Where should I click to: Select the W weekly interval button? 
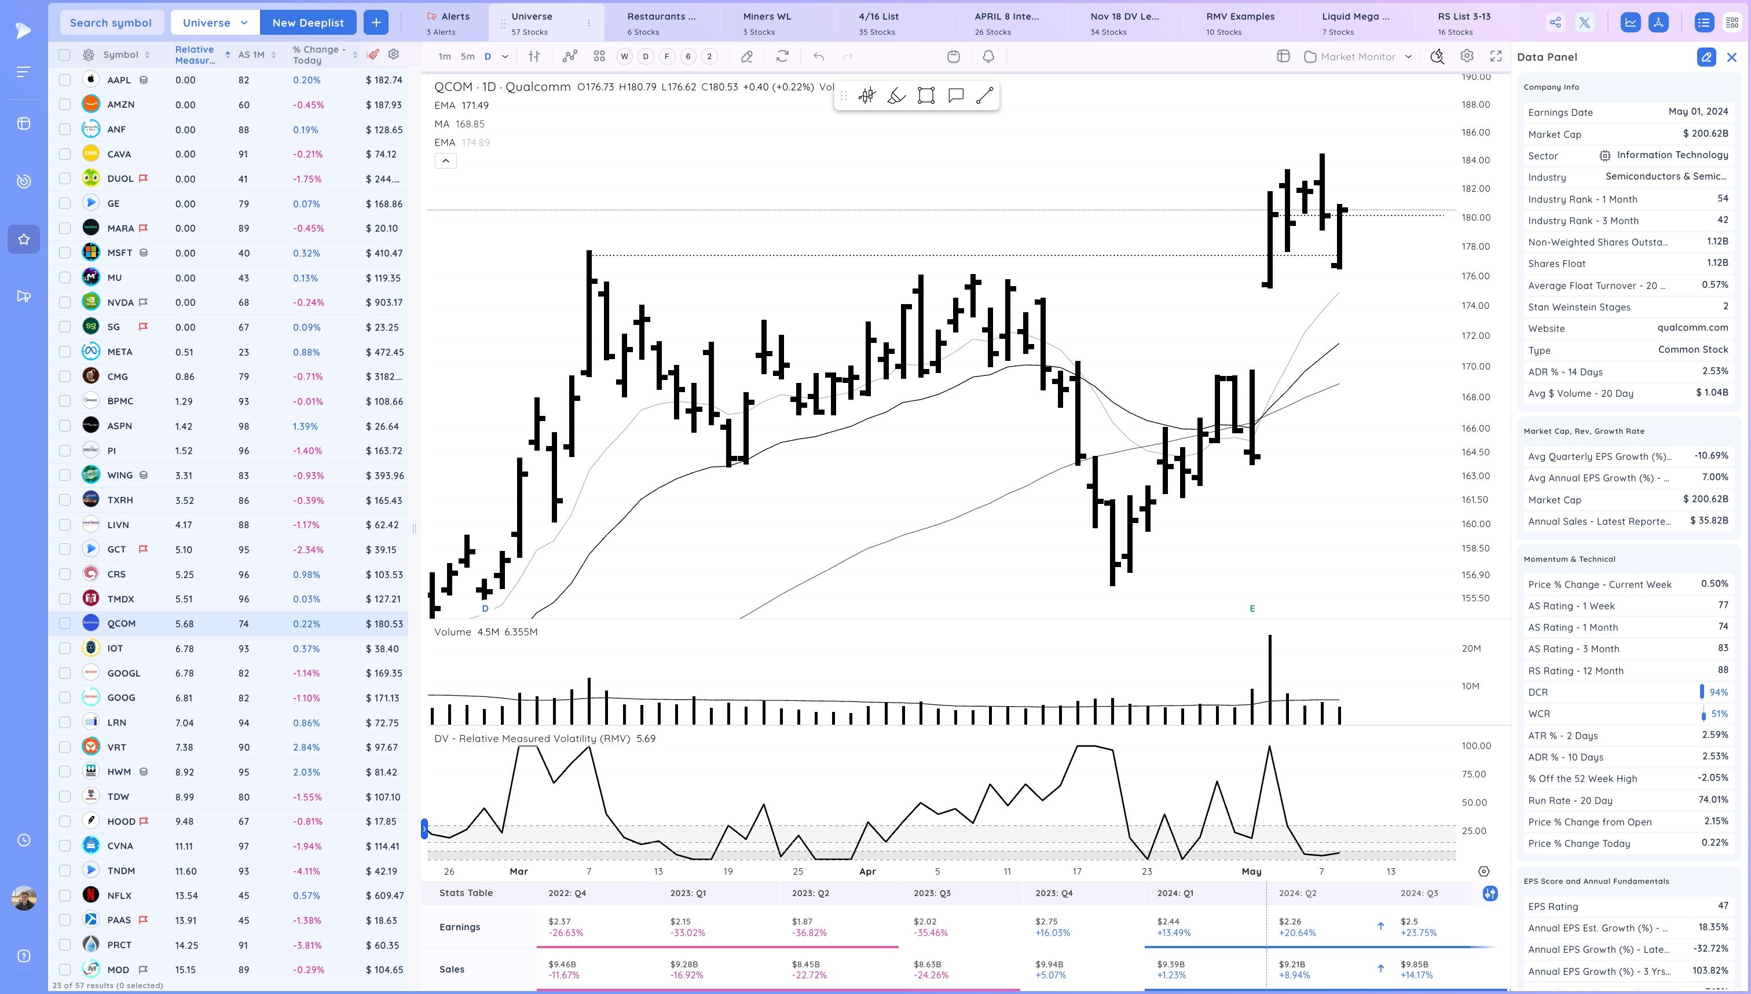point(624,57)
